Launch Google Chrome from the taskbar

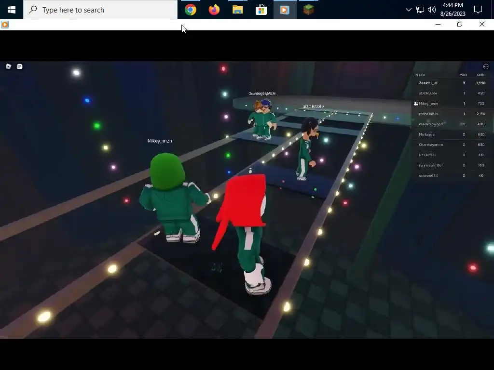click(x=191, y=10)
